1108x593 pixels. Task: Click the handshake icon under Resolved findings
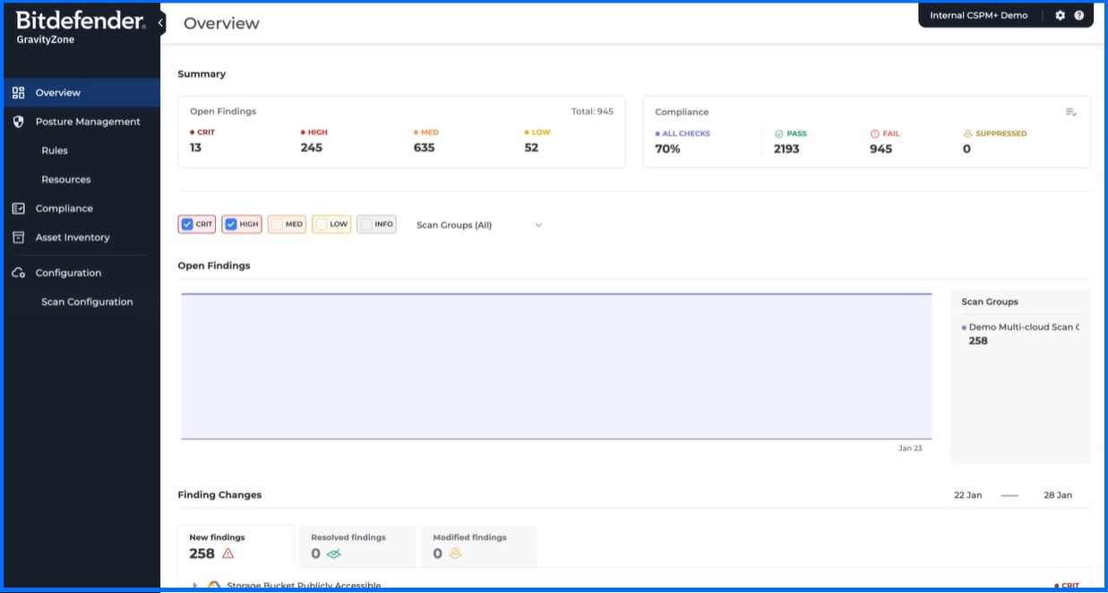[x=334, y=554]
